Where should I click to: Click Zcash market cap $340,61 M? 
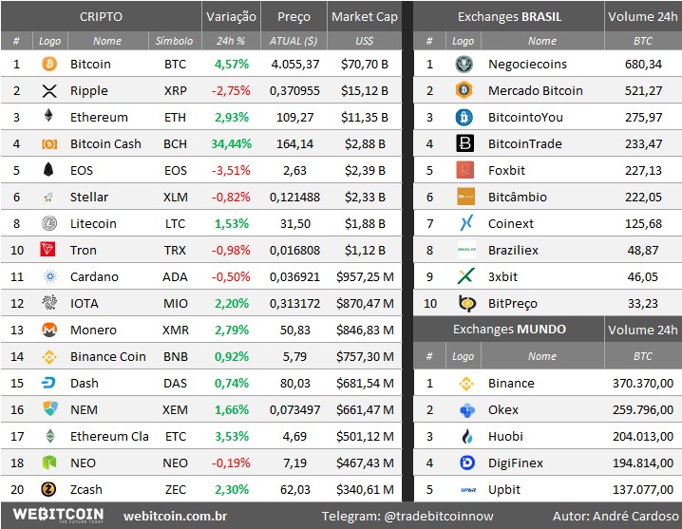pos(365,489)
